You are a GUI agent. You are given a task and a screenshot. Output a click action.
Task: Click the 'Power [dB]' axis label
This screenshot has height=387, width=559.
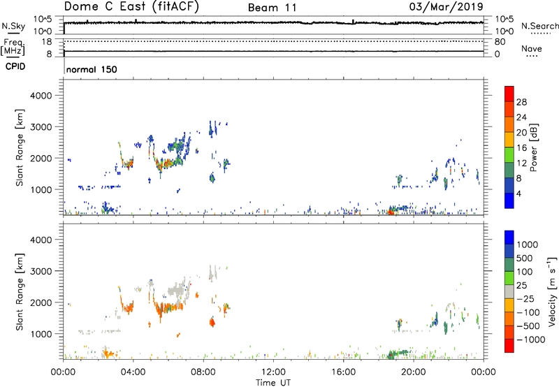coord(533,147)
